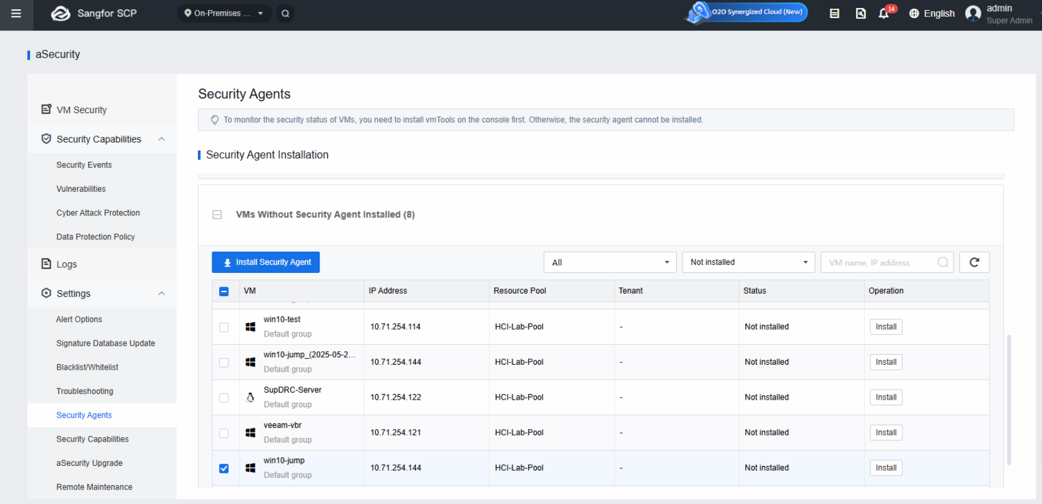Click the VM Security sidebar icon
1042x504 pixels.
(46, 109)
